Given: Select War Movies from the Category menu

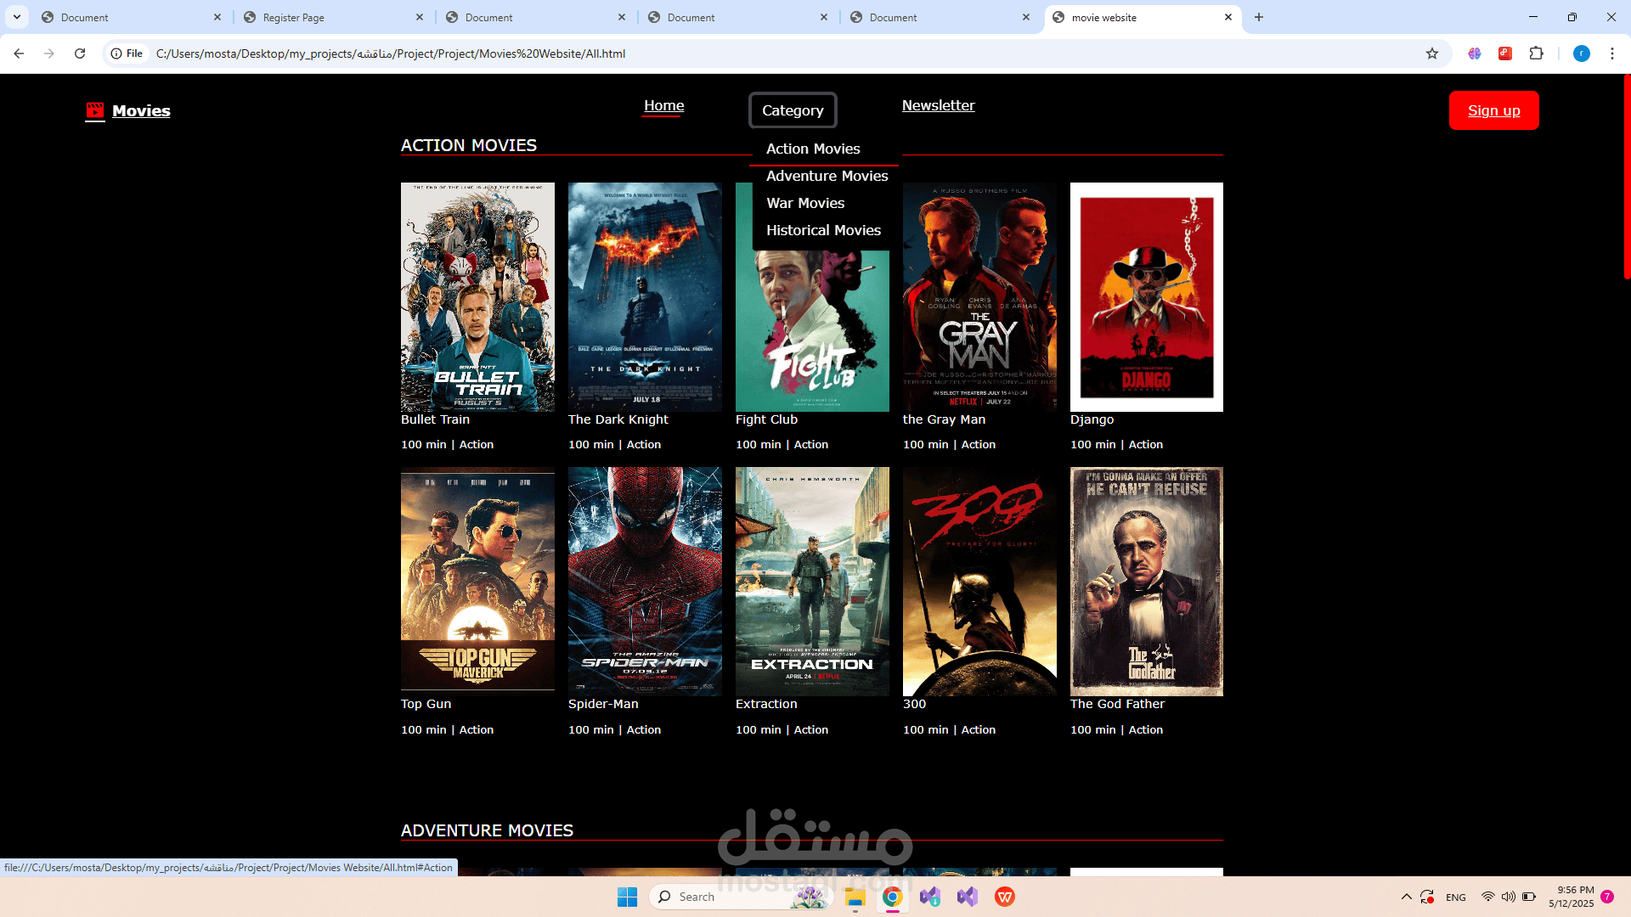Looking at the screenshot, I should [x=805, y=203].
